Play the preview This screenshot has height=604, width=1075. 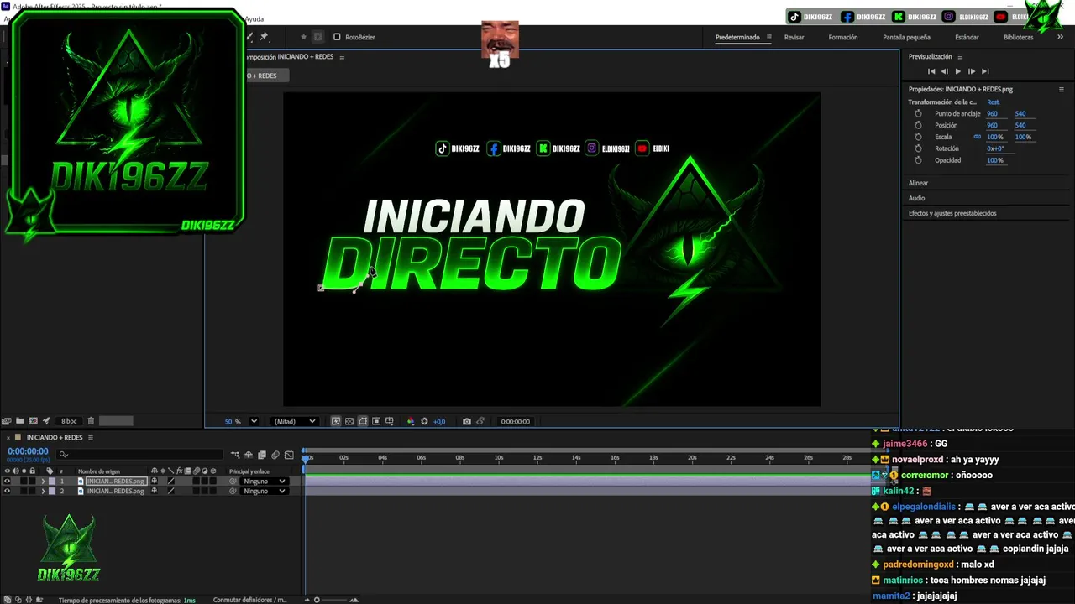pyautogui.click(x=957, y=71)
